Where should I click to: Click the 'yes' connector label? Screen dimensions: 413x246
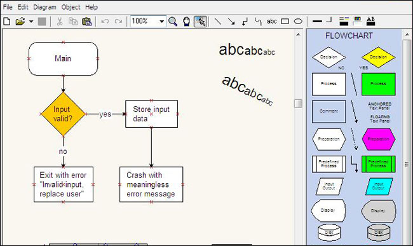pyautogui.click(x=105, y=114)
